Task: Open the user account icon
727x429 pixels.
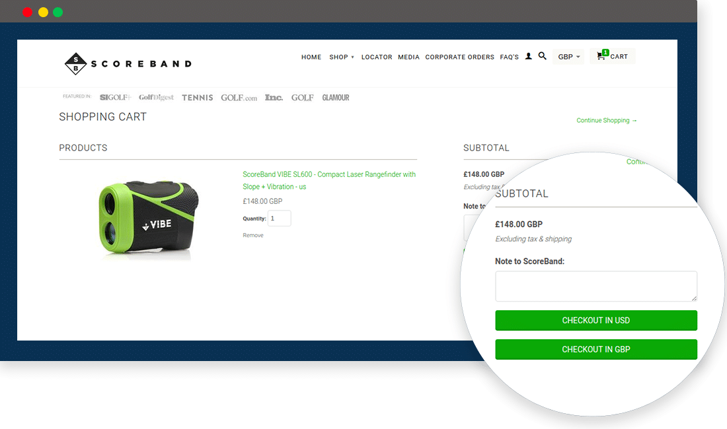Action: click(528, 57)
